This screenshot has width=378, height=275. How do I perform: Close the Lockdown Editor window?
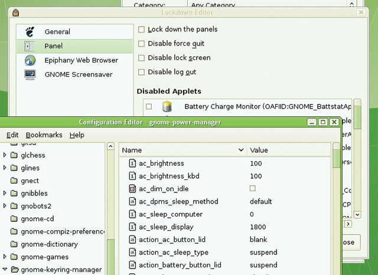(x=361, y=12)
